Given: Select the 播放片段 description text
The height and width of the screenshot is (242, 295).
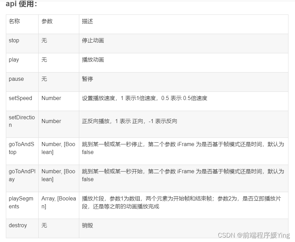Looking at the screenshot, I should 181,202.
